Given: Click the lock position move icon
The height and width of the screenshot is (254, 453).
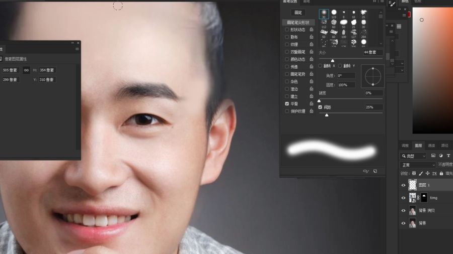Looking at the screenshot, I should tap(427, 174).
